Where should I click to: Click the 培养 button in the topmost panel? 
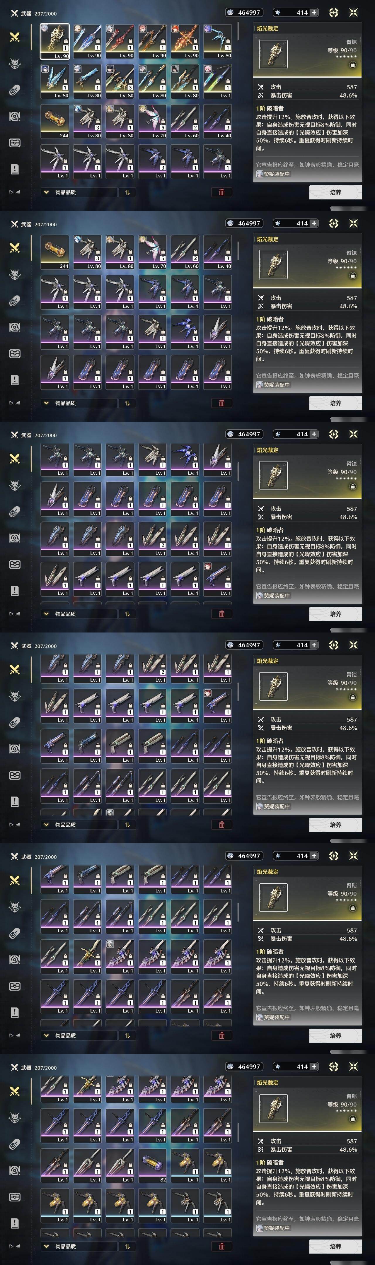[x=335, y=192]
